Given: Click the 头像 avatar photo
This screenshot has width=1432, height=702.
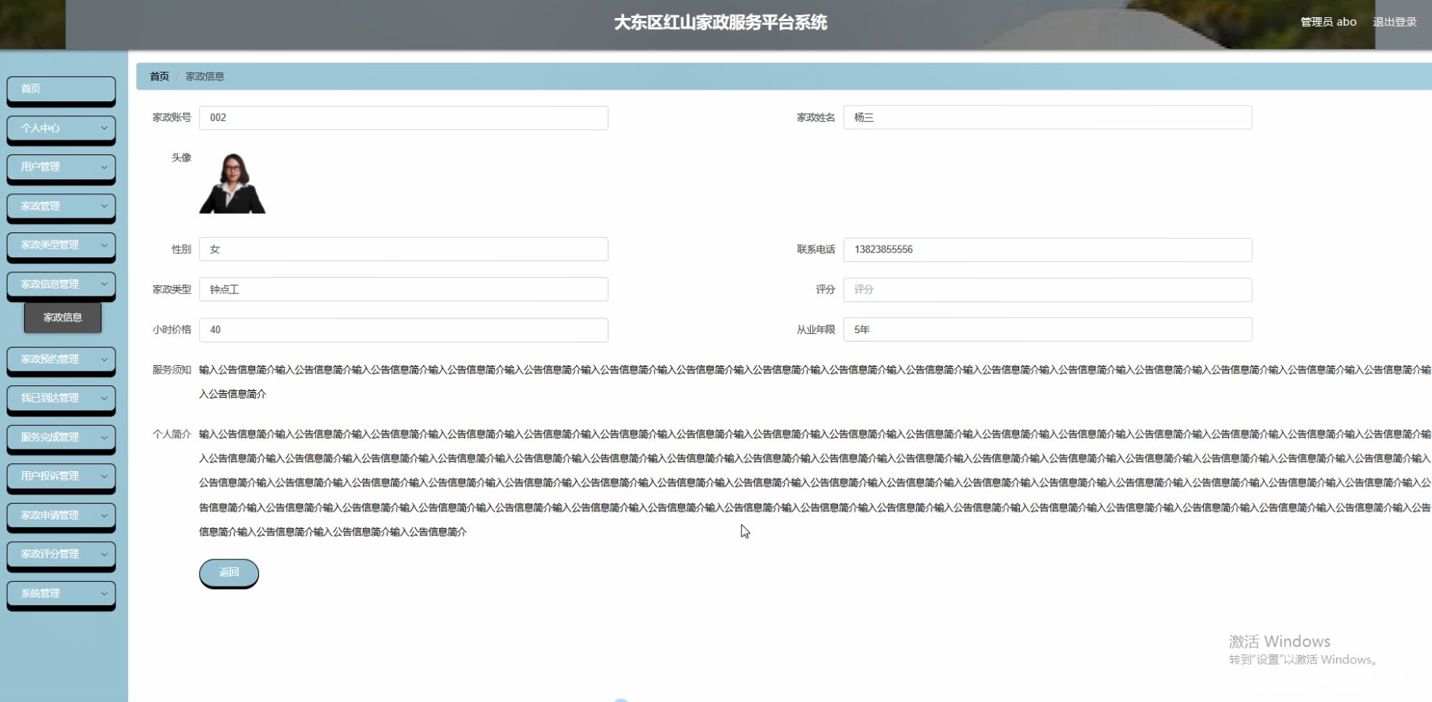Looking at the screenshot, I should (x=233, y=183).
